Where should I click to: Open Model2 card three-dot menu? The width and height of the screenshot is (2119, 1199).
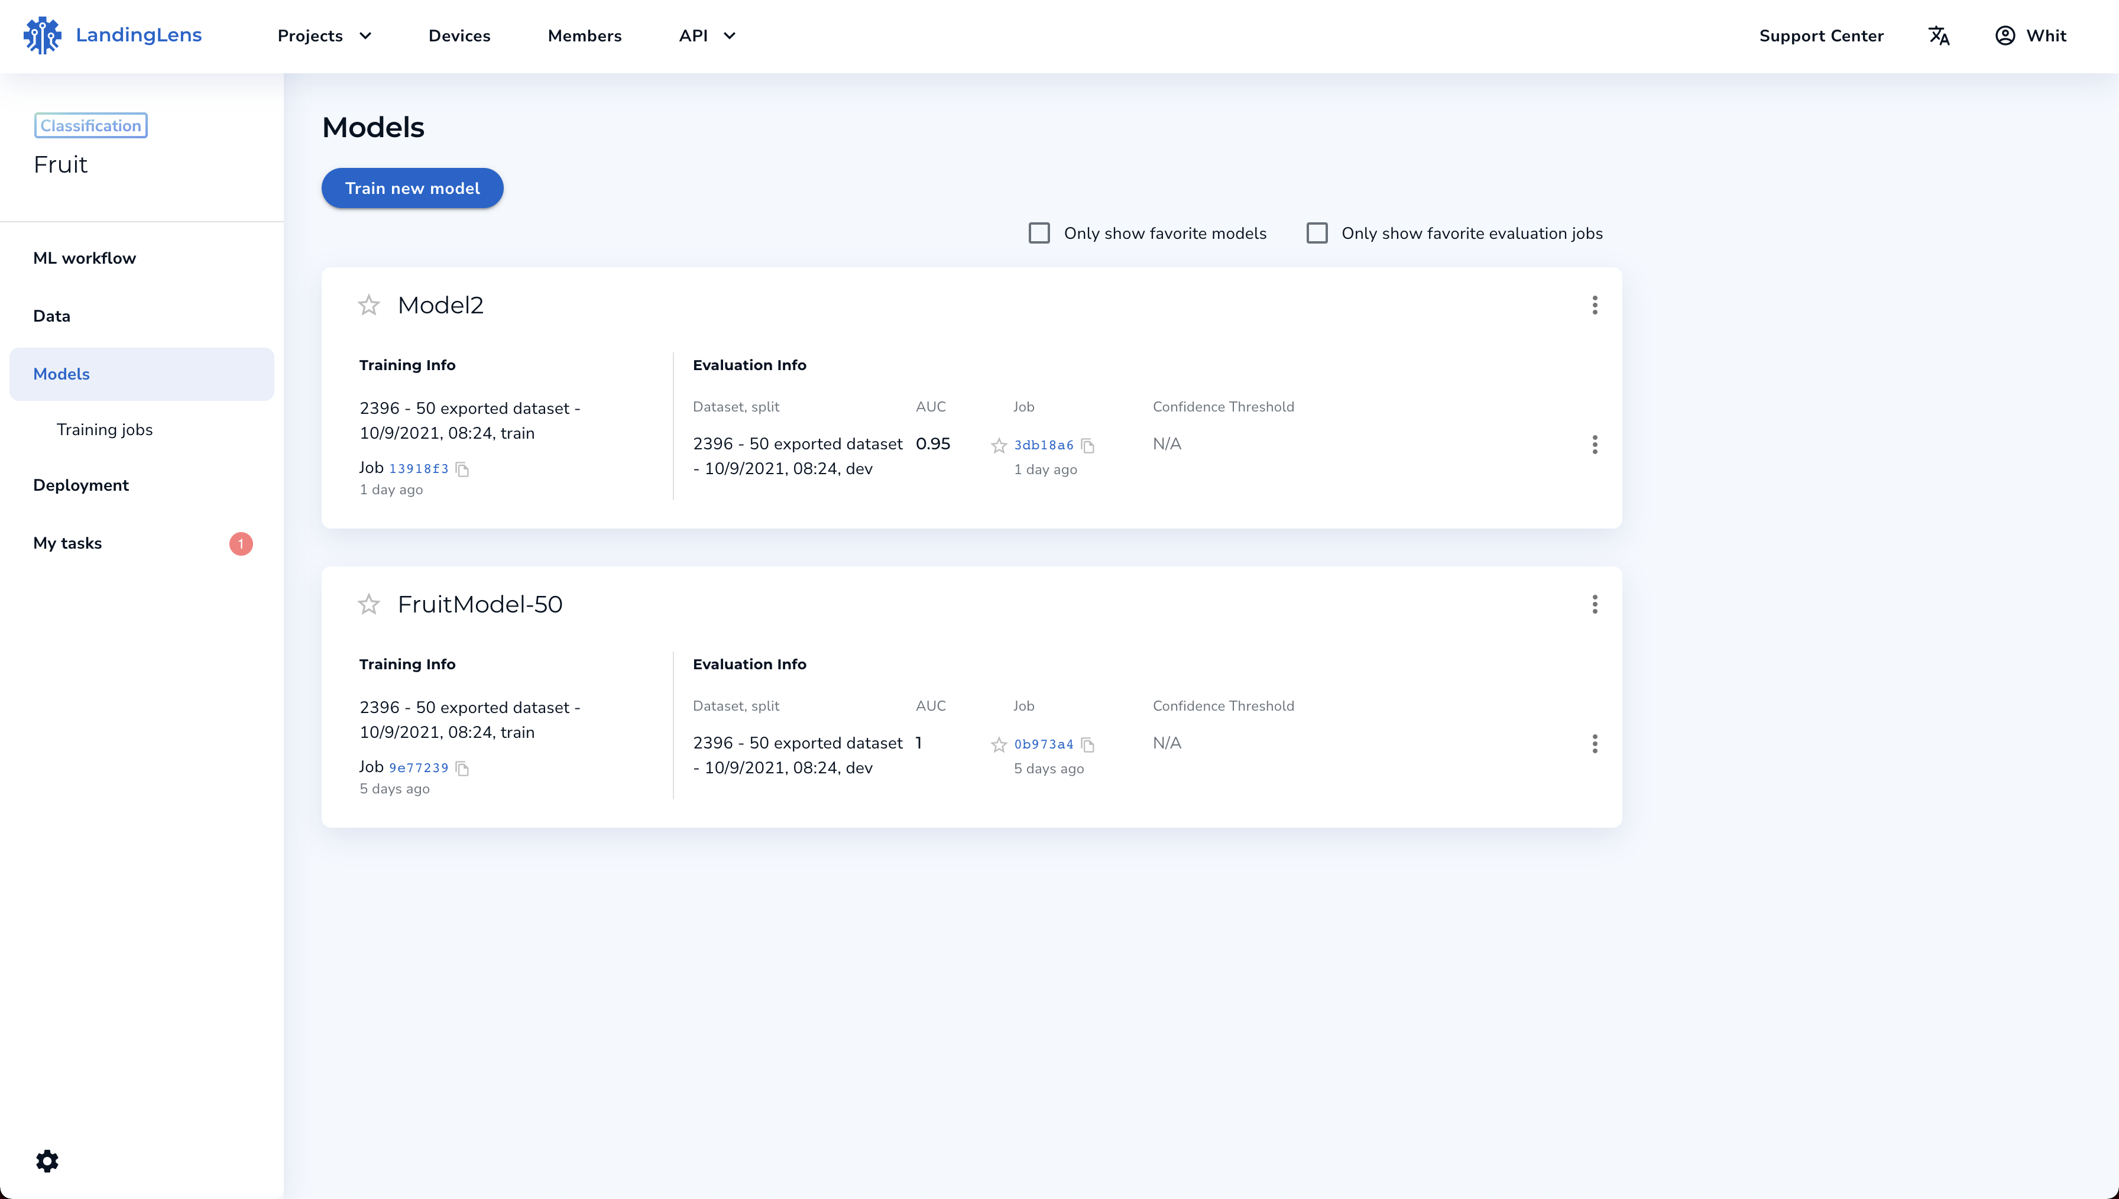1595,306
